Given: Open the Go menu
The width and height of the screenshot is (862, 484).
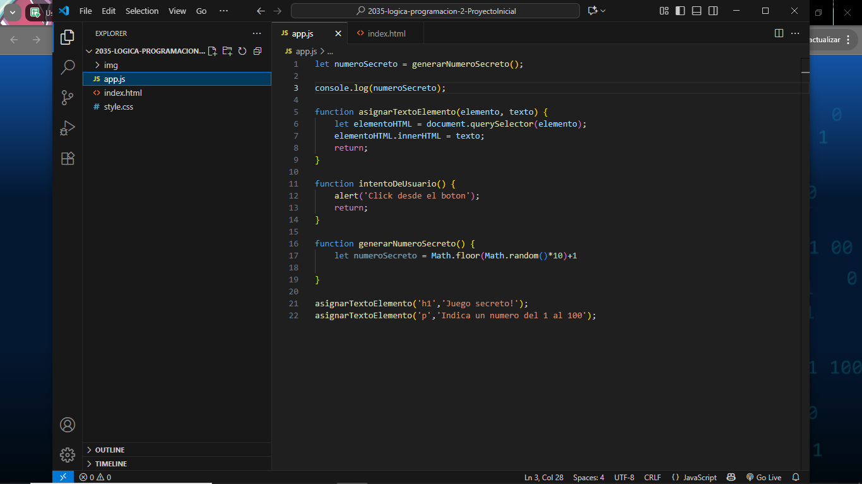Looking at the screenshot, I should [201, 11].
